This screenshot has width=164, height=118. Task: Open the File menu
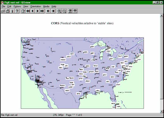[3, 6]
